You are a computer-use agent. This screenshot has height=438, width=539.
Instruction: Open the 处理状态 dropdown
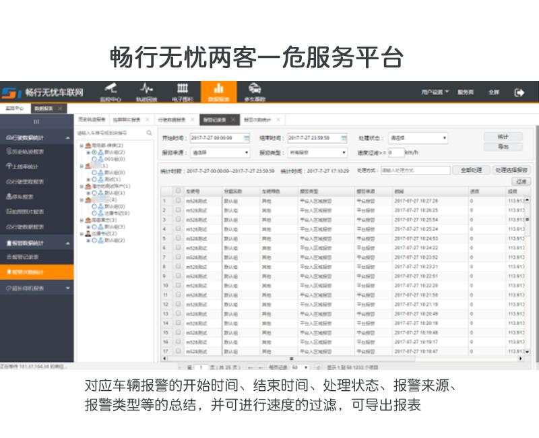418,137
